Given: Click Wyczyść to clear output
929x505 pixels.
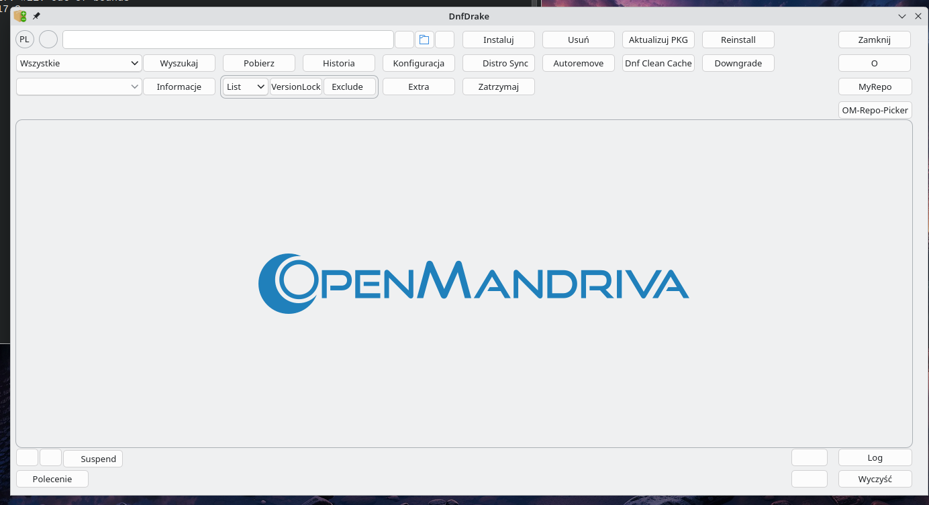Looking at the screenshot, I should click(875, 479).
